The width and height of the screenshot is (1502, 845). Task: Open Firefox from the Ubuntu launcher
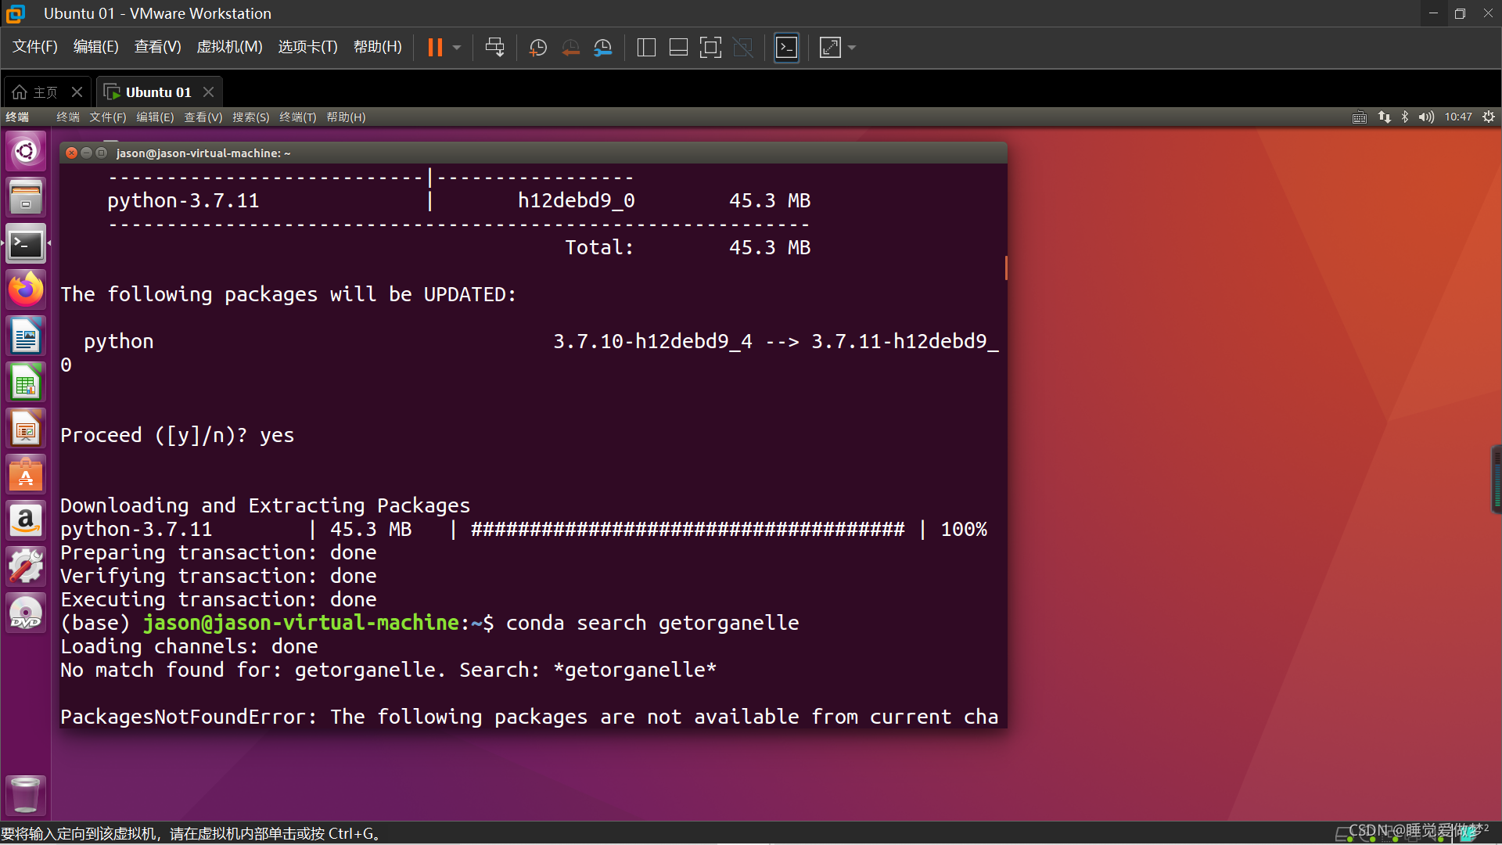(x=26, y=290)
